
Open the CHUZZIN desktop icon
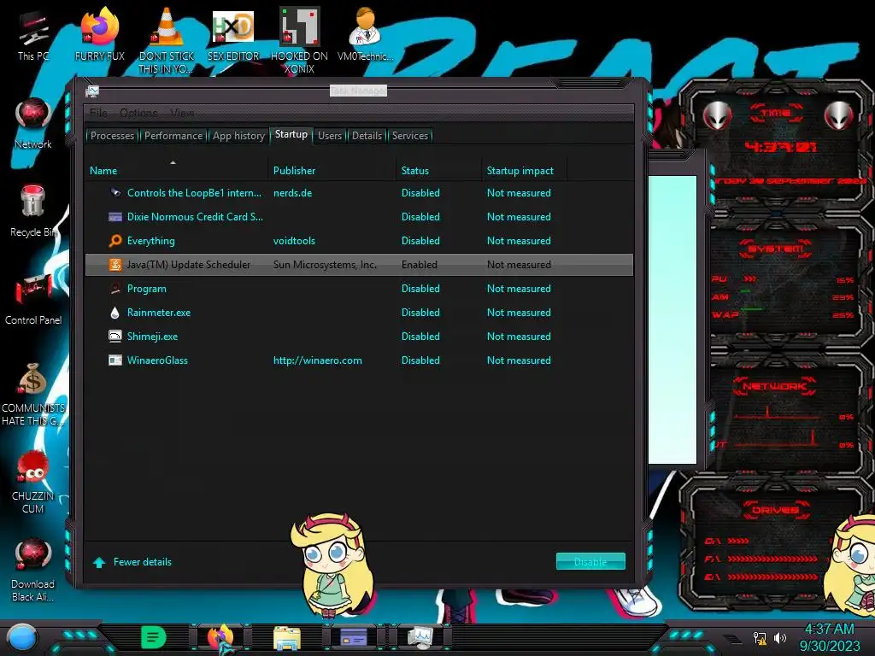point(33,482)
